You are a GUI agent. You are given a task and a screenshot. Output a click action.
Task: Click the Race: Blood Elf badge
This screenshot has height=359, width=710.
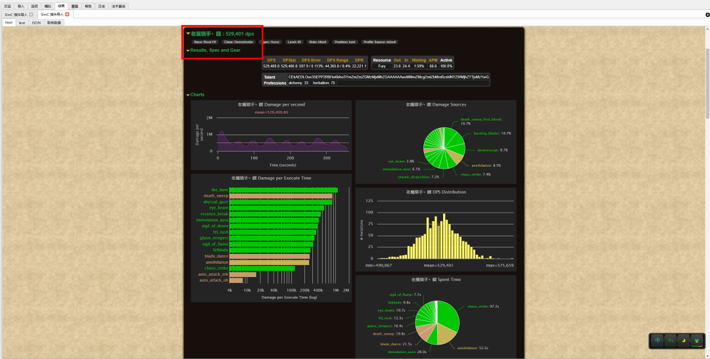click(x=205, y=42)
